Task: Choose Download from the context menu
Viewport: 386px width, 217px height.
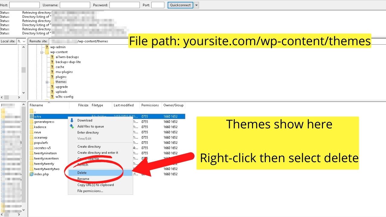Action: (100, 120)
